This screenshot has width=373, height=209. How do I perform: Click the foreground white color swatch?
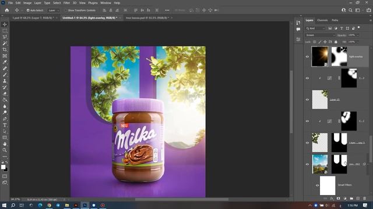(3, 167)
